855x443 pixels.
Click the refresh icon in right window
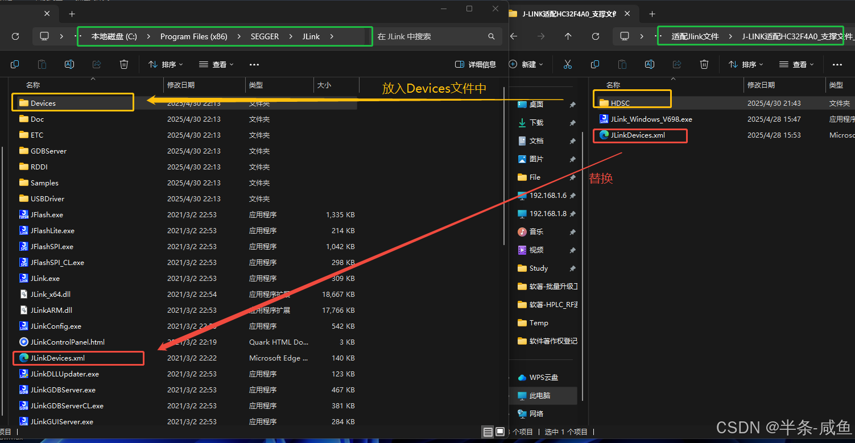[596, 36]
